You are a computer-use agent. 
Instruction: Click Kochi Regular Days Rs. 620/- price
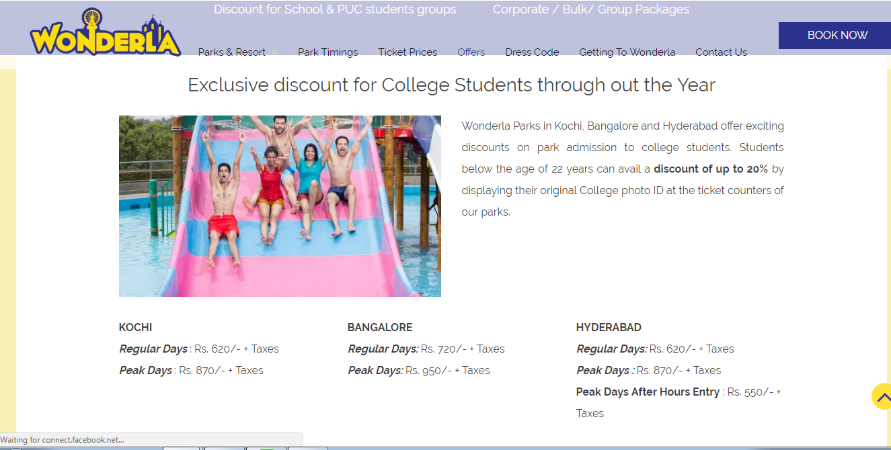pyautogui.click(x=217, y=349)
